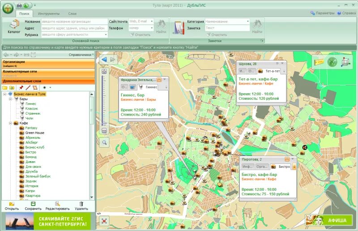Viewport: 358px width, 231px height.
Task: Select Гиннес in the Бары list
Action: (31, 104)
